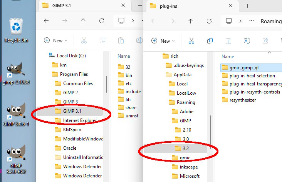Screen dimensions: 282x182
Task: Open the New dropdown in GIMP 3.1 window
Action: click(55, 41)
